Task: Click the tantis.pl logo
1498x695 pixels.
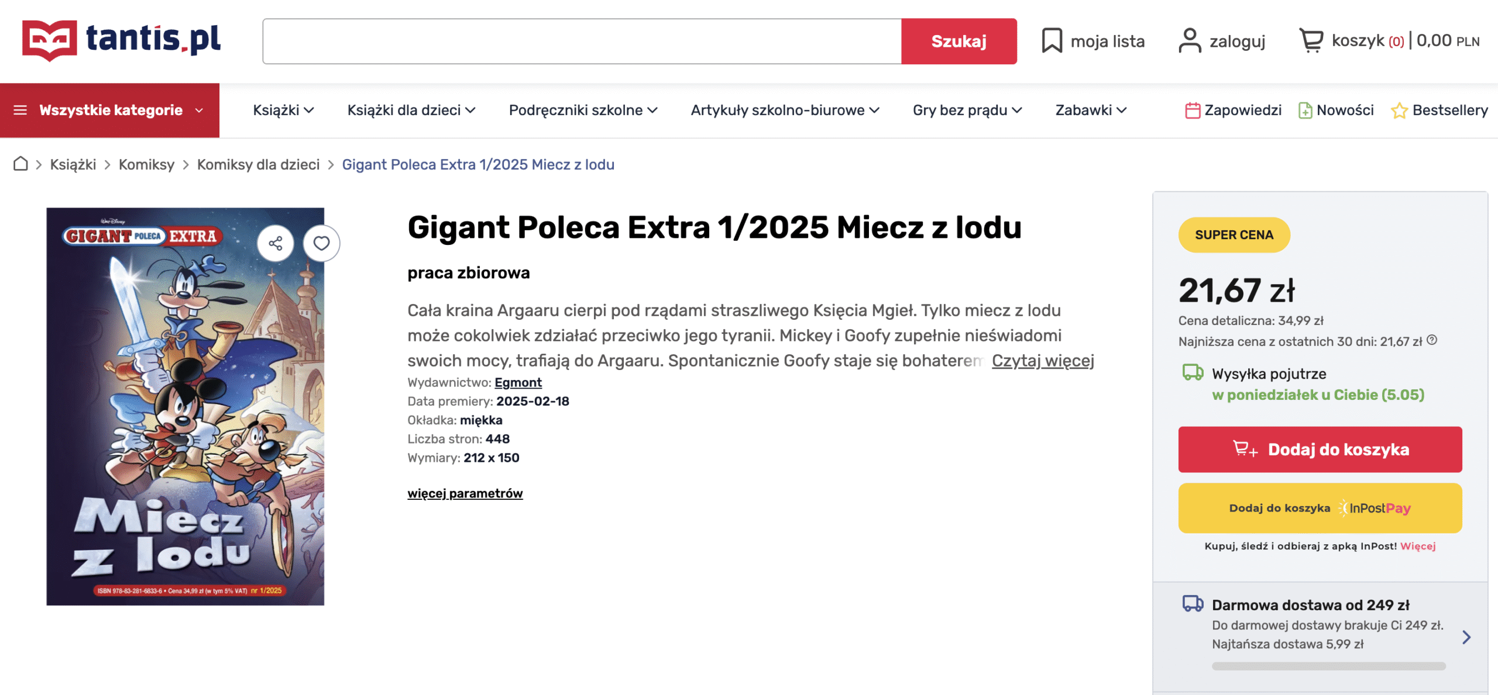Action: 121,40
